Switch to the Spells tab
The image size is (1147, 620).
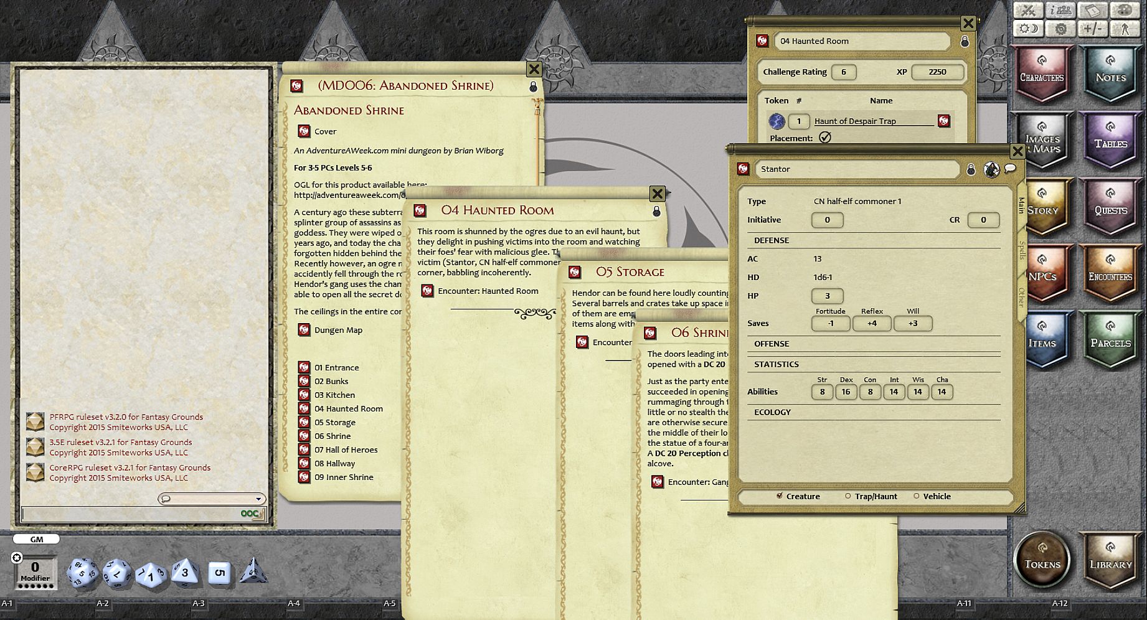1021,250
